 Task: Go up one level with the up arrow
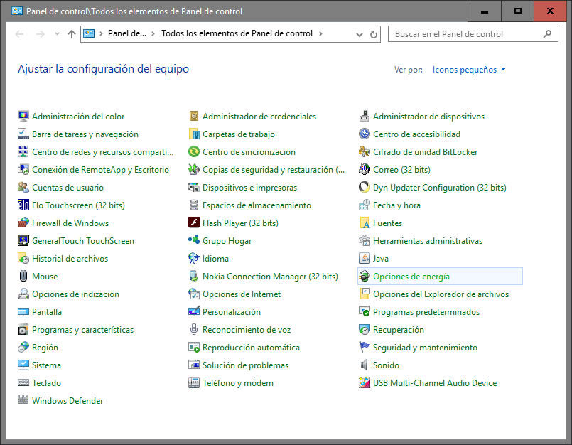click(x=71, y=34)
